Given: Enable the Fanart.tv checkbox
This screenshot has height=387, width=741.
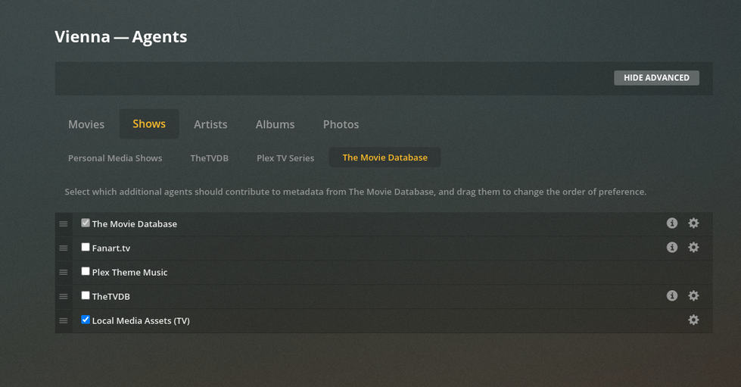Looking at the screenshot, I should [x=86, y=247].
